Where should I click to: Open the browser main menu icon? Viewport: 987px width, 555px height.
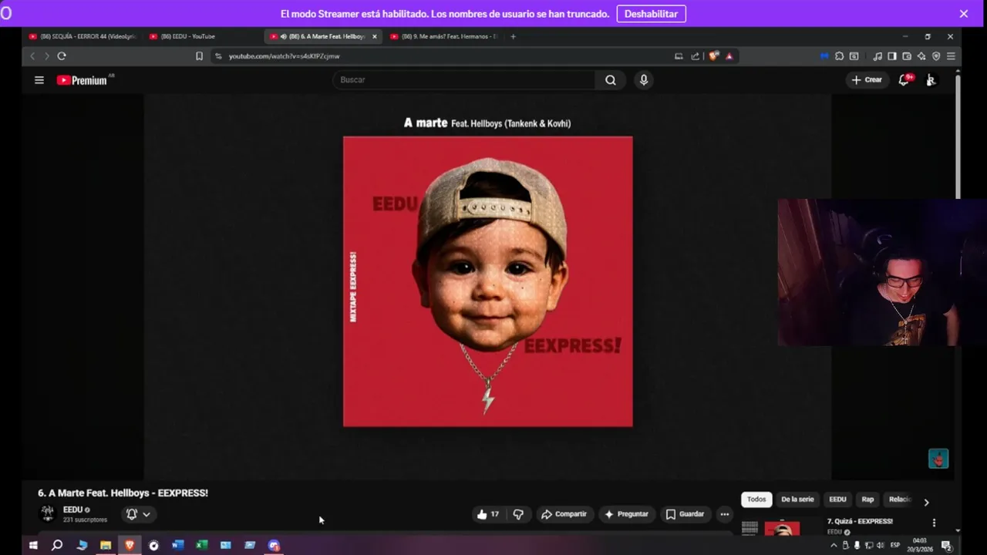pyautogui.click(x=951, y=56)
